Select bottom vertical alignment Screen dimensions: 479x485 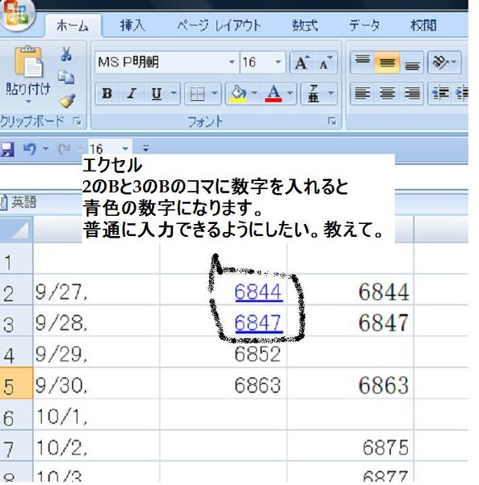412,63
